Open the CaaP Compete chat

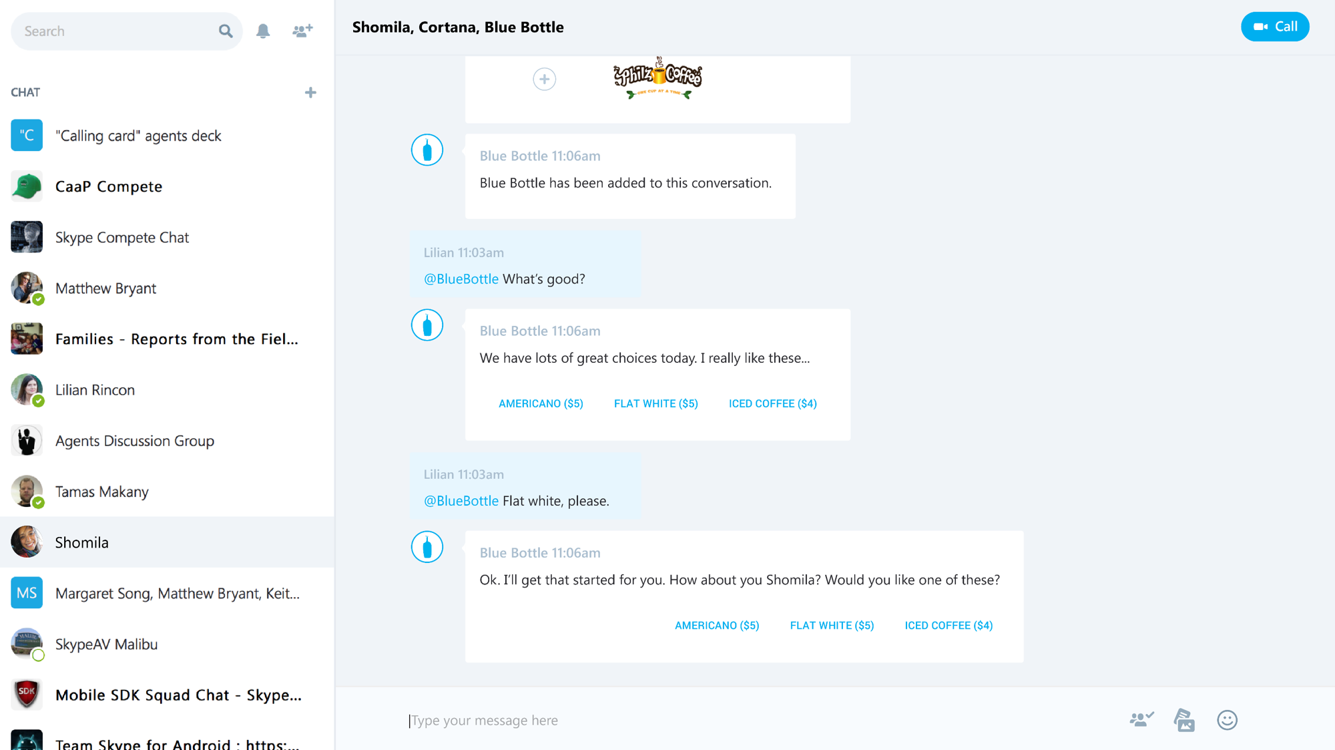click(167, 186)
